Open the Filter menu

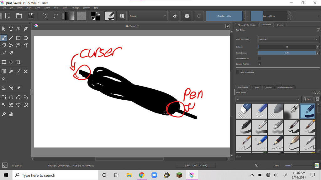pos(56,7)
